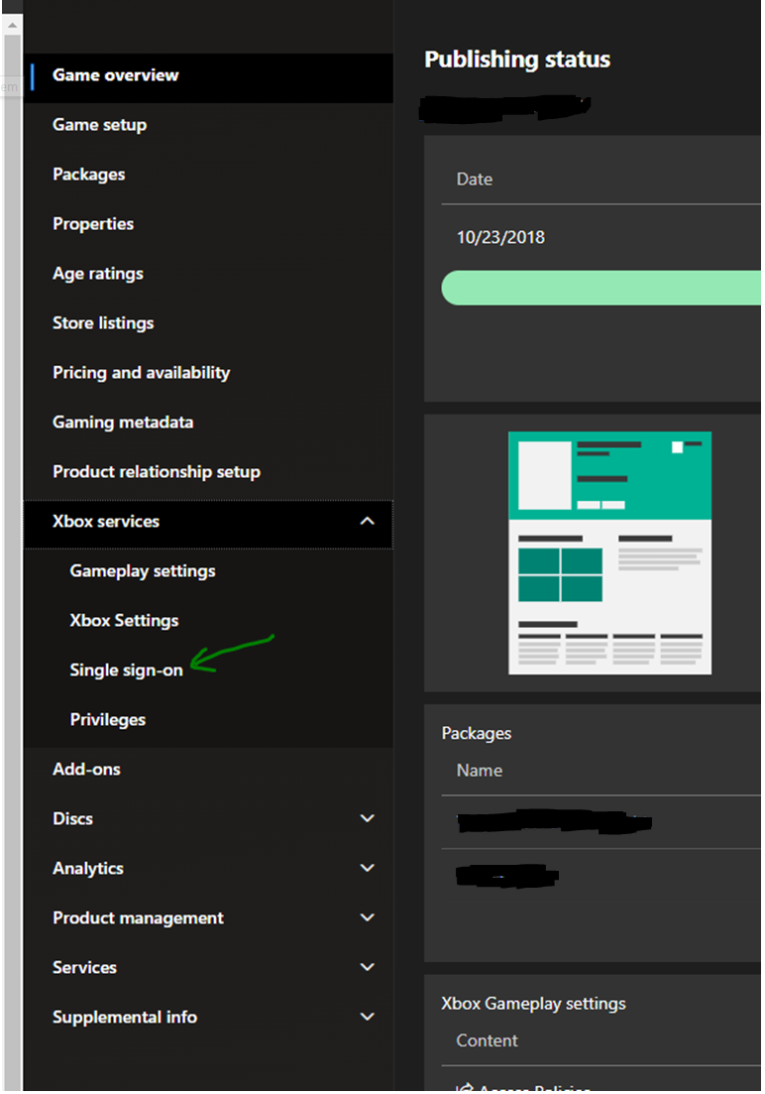Collapse the Xbox services section chevron
This screenshot has width=765, height=1094.
tap(367, 522)
